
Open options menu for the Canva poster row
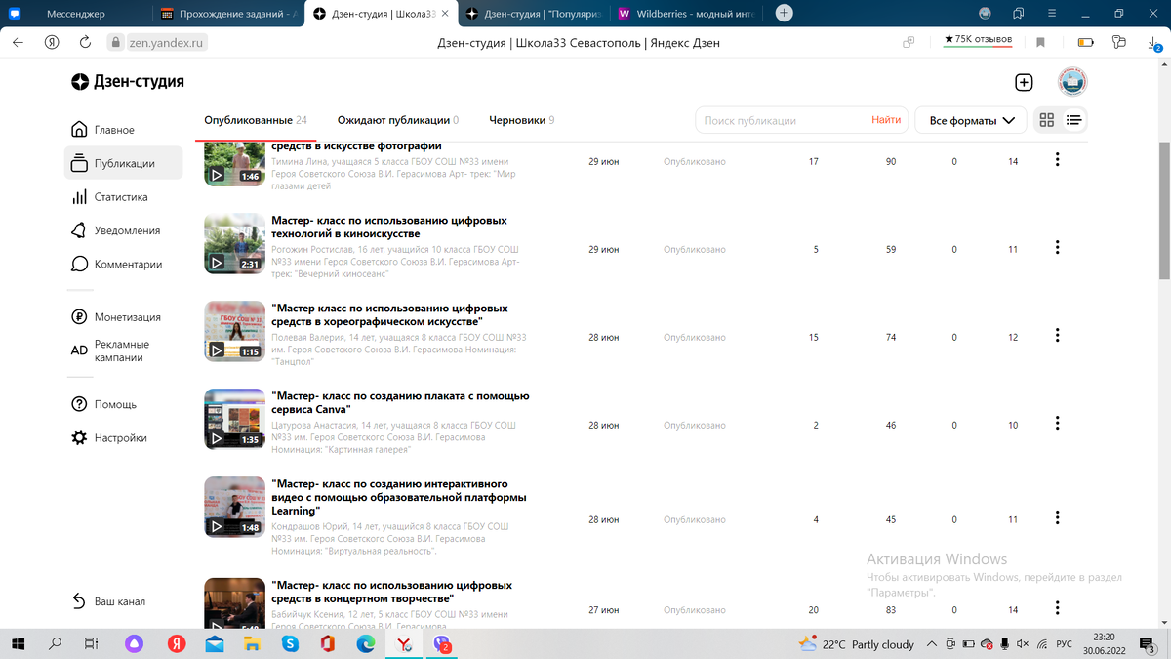coord(1058,424)
